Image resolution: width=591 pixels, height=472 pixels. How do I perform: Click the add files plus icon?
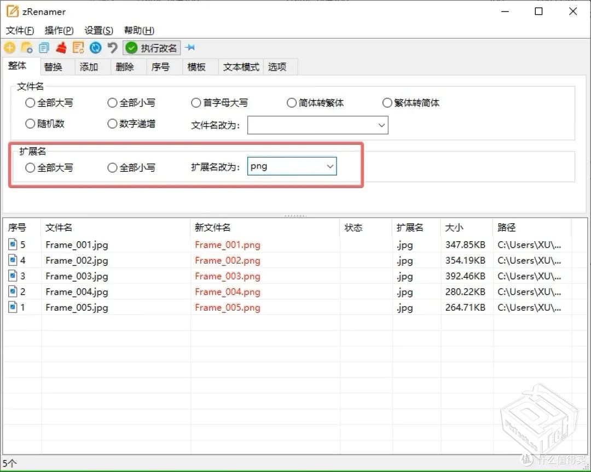[x=9, y=48]
